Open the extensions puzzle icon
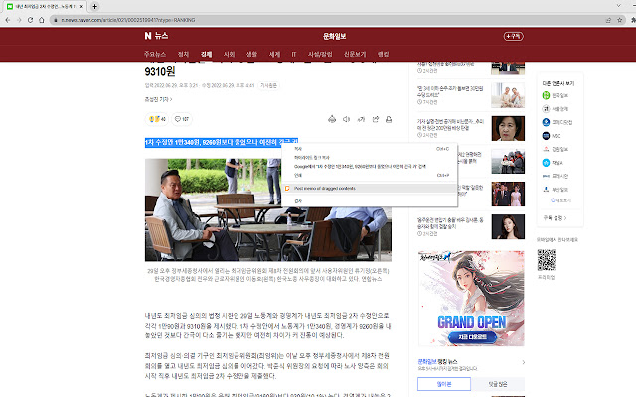Screen dimensions: 636x397 point(633,20)
